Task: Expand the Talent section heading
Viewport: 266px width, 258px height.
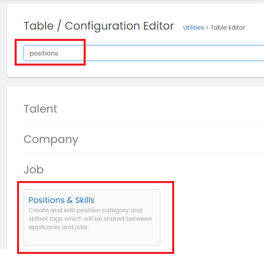Action: [x=40, y=109]
